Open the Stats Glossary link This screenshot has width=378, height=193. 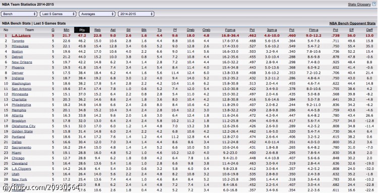[x=359, y=5]
